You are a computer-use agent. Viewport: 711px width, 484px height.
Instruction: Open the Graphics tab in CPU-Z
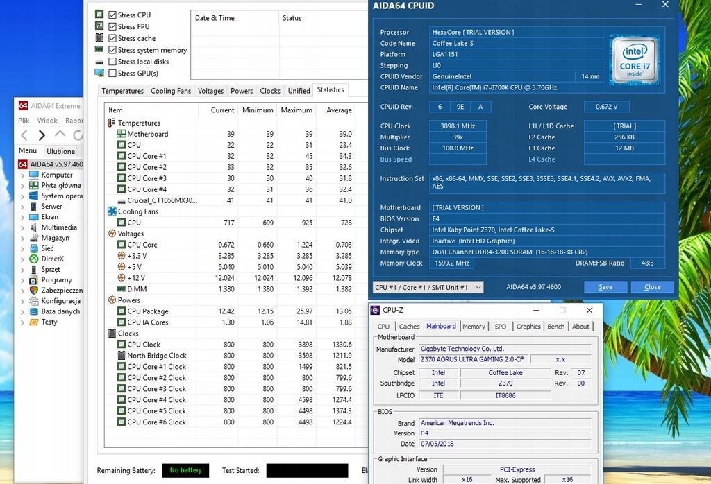(x=528, y=327)
